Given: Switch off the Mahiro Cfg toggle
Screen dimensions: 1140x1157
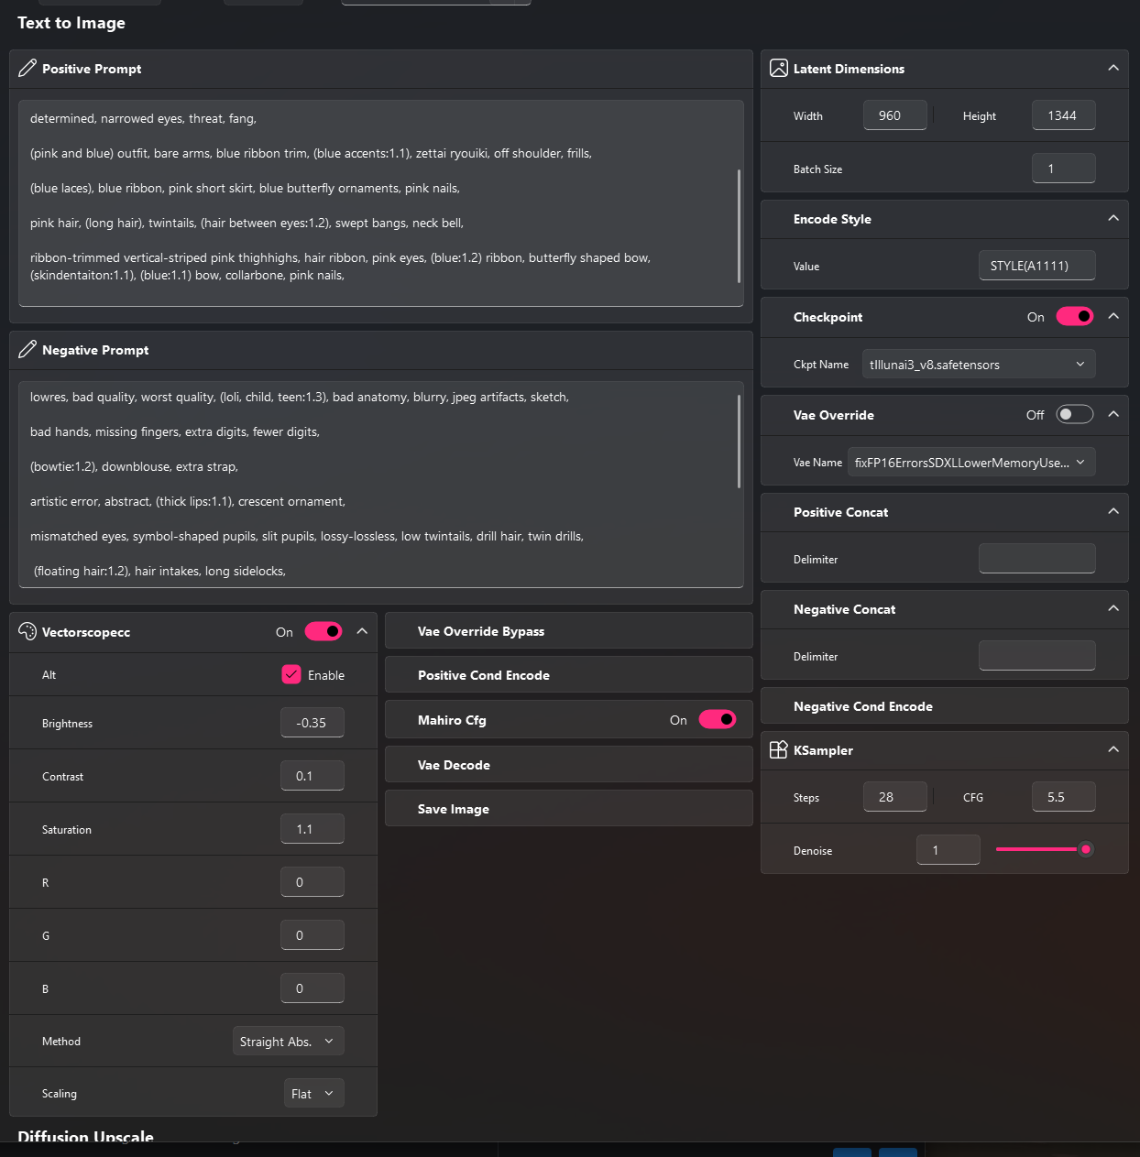Looking at the screenshot, I should point(718,720).
